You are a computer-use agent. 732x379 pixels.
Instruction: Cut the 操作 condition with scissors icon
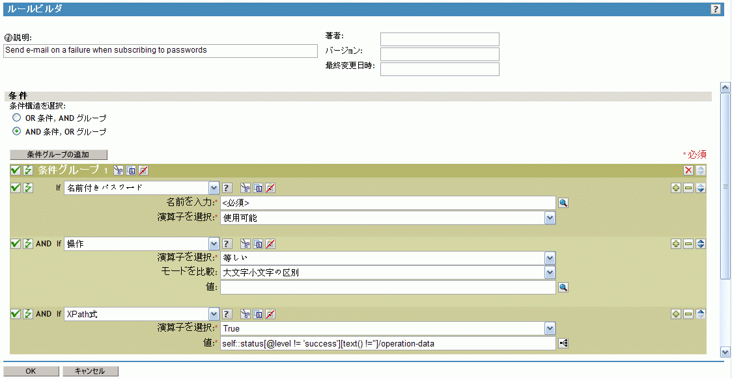coord(246,244)
